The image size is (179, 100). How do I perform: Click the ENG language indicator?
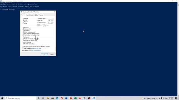[x=166, y=98]
